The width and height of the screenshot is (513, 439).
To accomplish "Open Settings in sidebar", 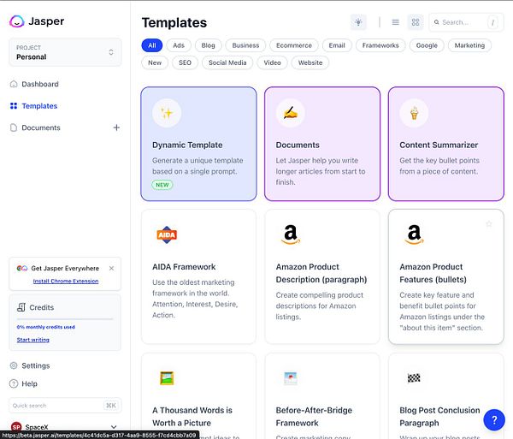I will click(x=36, y=365).
